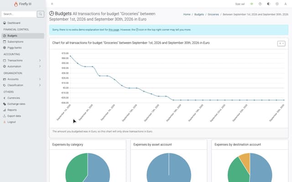Go to Subscriptions menu item
The image size is (292, 182).
(23, 41)
